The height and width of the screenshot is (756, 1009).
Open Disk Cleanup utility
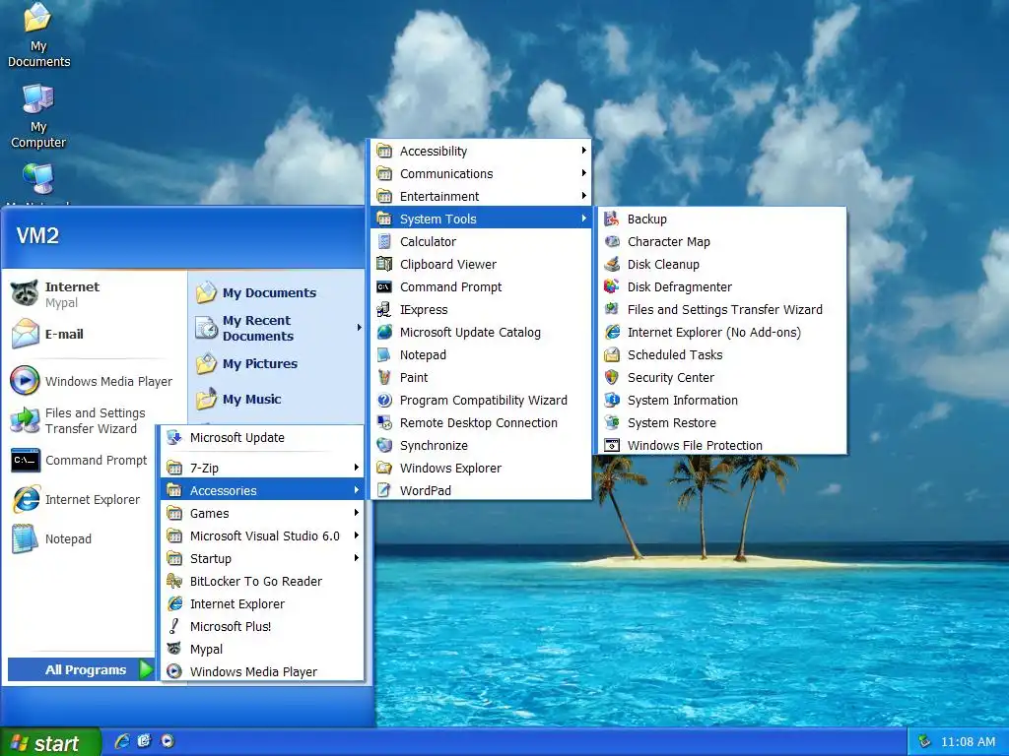[x=722, y=264]
